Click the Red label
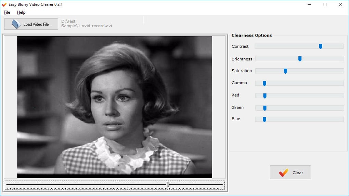 [x=235, y=95]
